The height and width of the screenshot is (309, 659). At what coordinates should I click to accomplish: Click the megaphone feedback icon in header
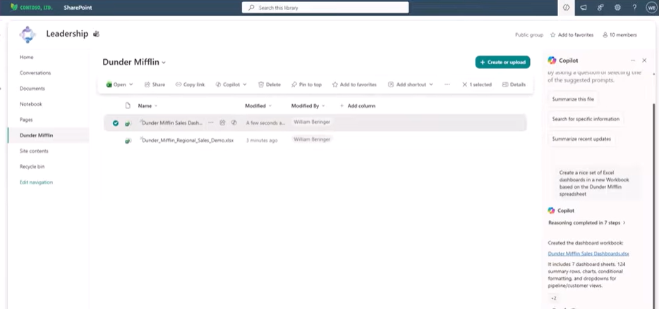point(584,8)
